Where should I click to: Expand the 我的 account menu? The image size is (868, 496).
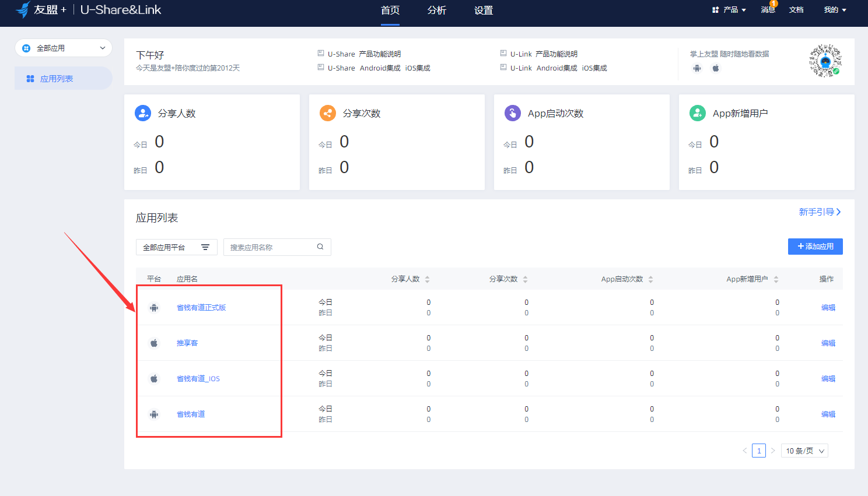835,10
